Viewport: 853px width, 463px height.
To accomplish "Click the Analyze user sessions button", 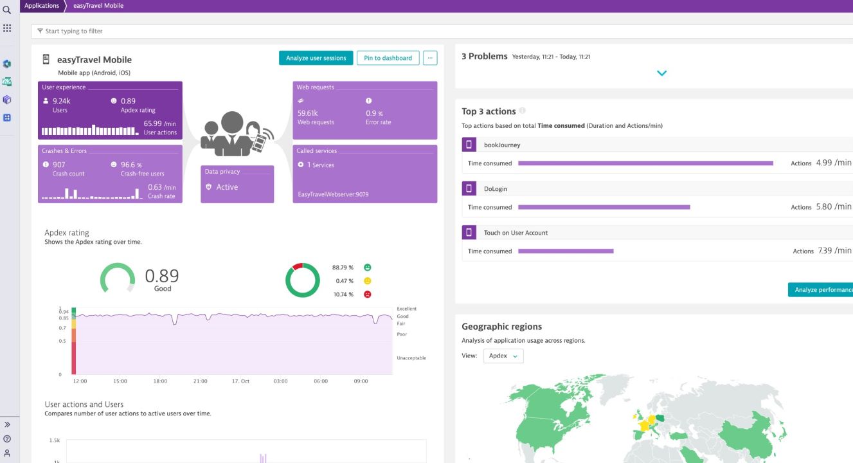I will 316,57.
